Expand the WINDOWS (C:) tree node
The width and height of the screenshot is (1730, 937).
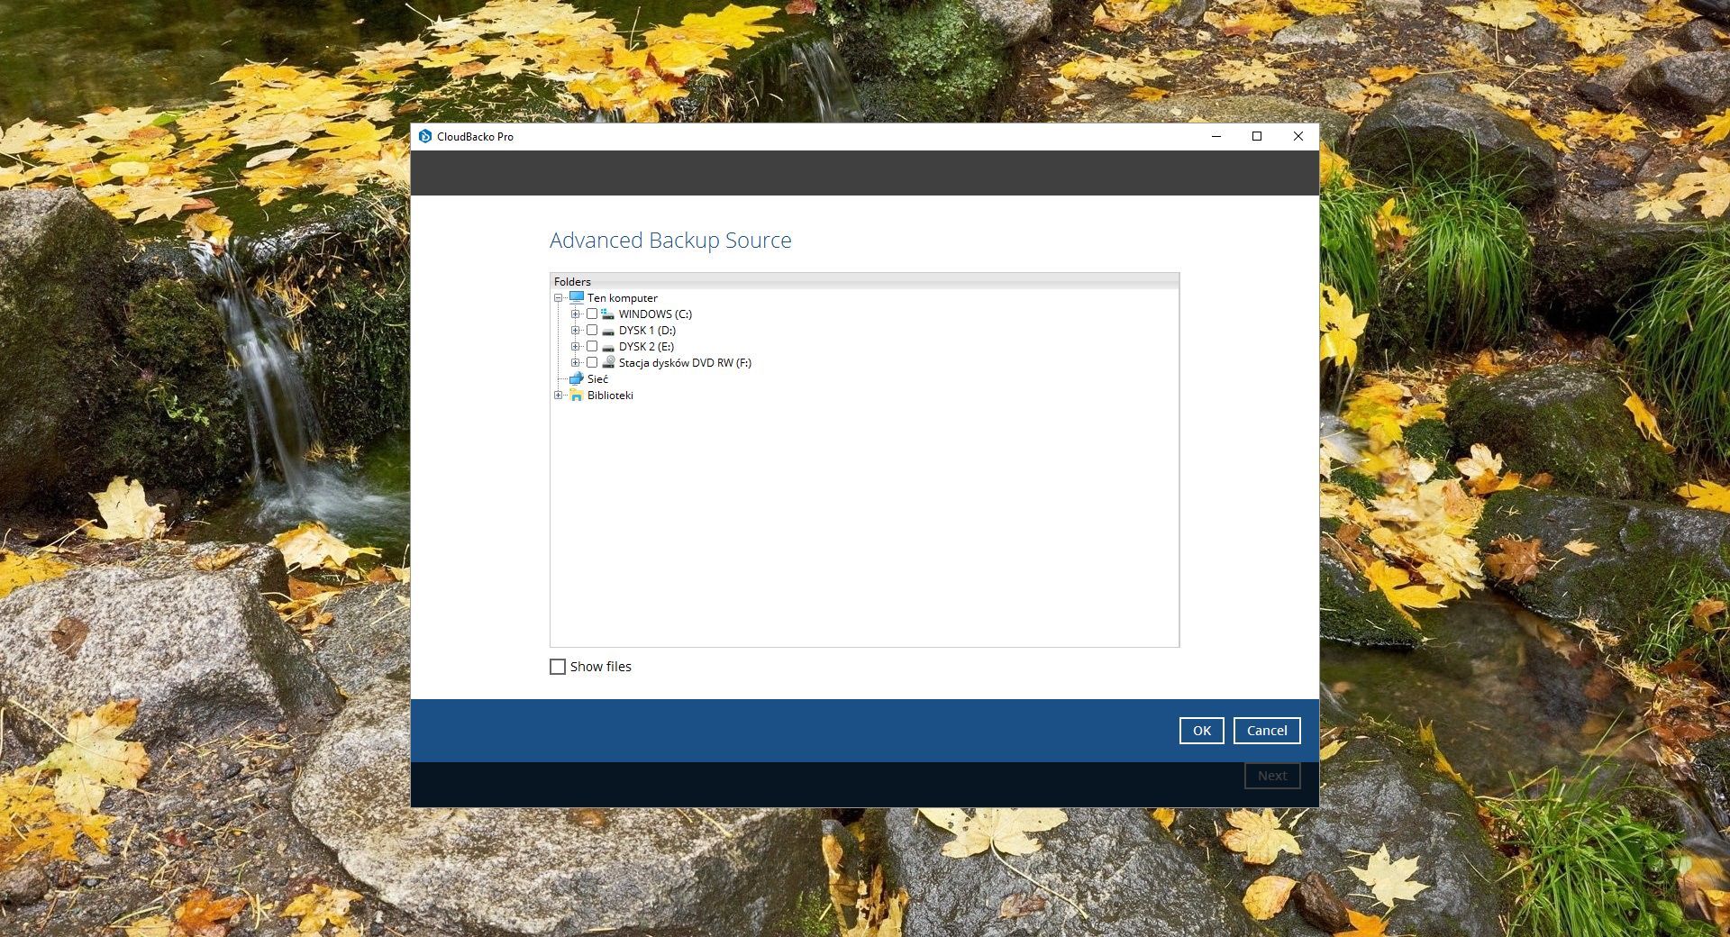coord(575,314)
